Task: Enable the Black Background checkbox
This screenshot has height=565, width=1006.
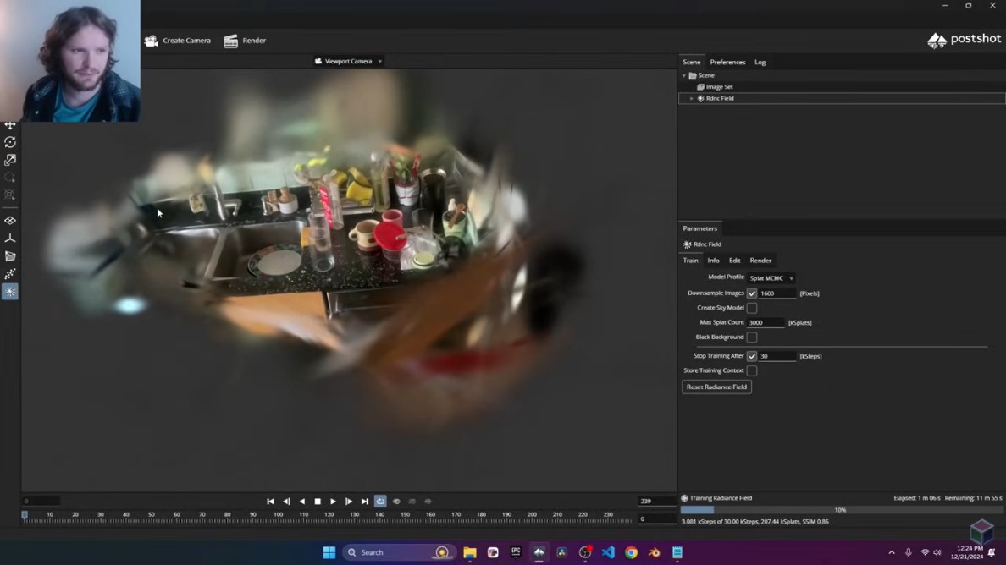Action: (x=752, y=337)
